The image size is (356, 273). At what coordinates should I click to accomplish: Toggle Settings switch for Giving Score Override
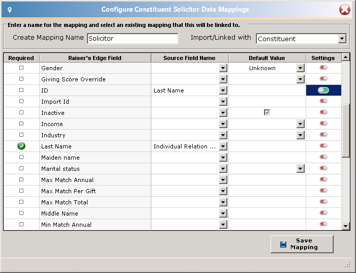(x=323, y=78)
